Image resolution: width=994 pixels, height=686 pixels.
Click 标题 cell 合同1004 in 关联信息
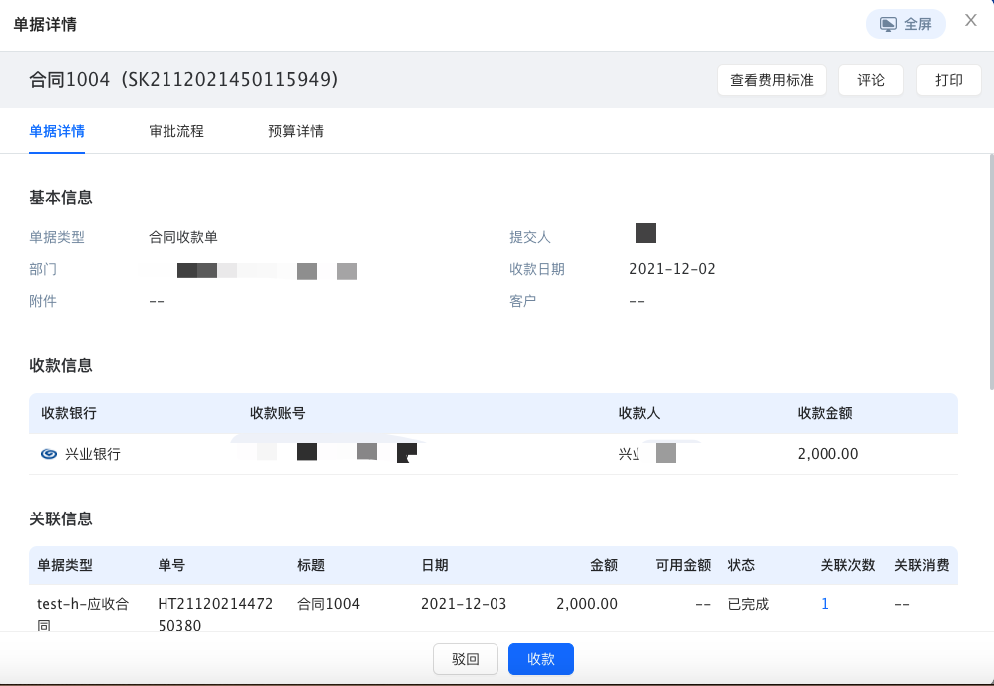point(328,604)
